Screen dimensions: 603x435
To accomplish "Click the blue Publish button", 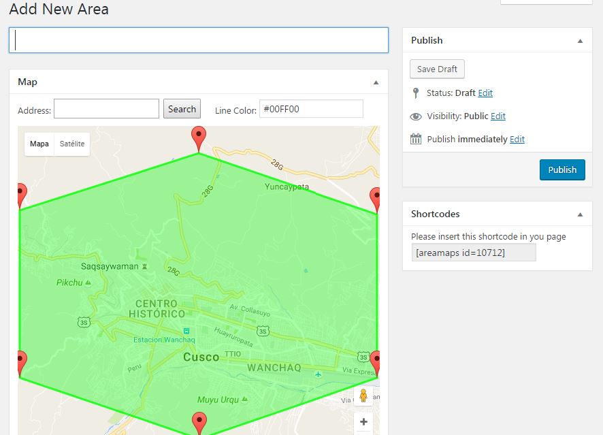I will (x=562, y=170).
